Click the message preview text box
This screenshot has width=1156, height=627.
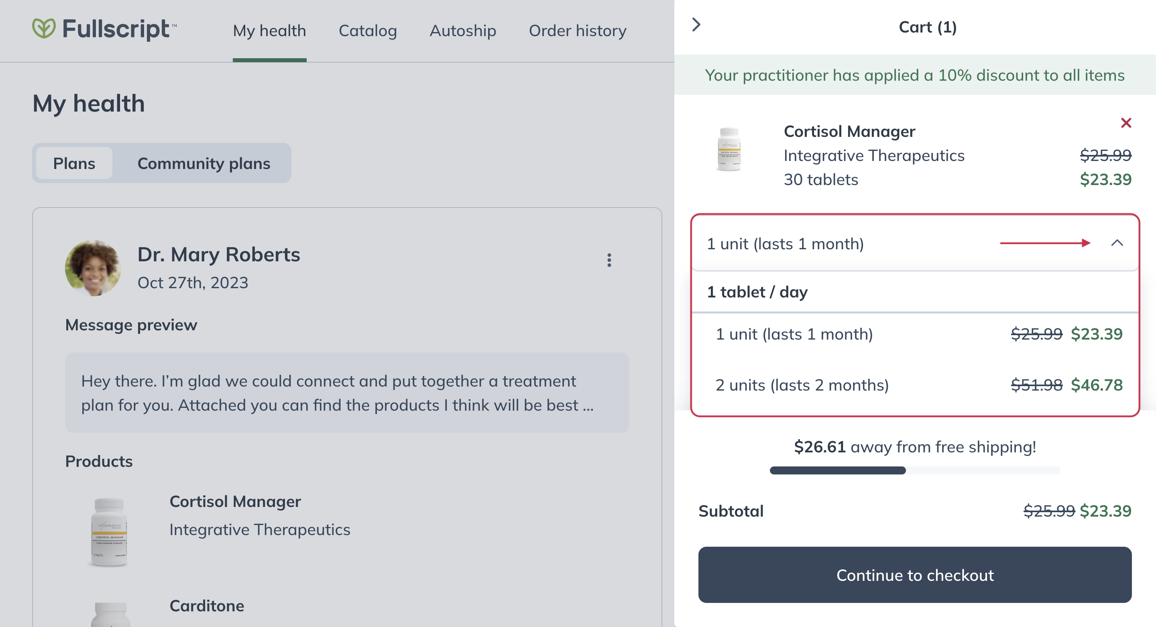(x=347, y=393)
